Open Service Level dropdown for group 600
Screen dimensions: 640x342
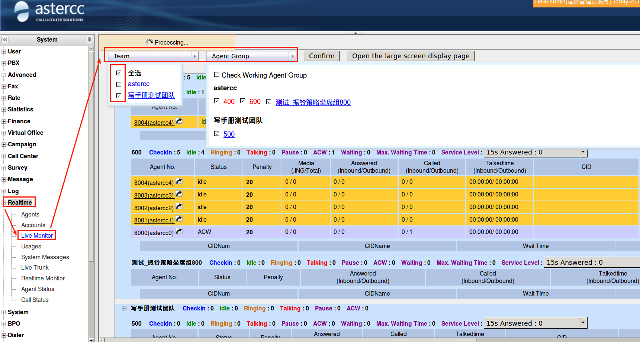coord(583,152)
